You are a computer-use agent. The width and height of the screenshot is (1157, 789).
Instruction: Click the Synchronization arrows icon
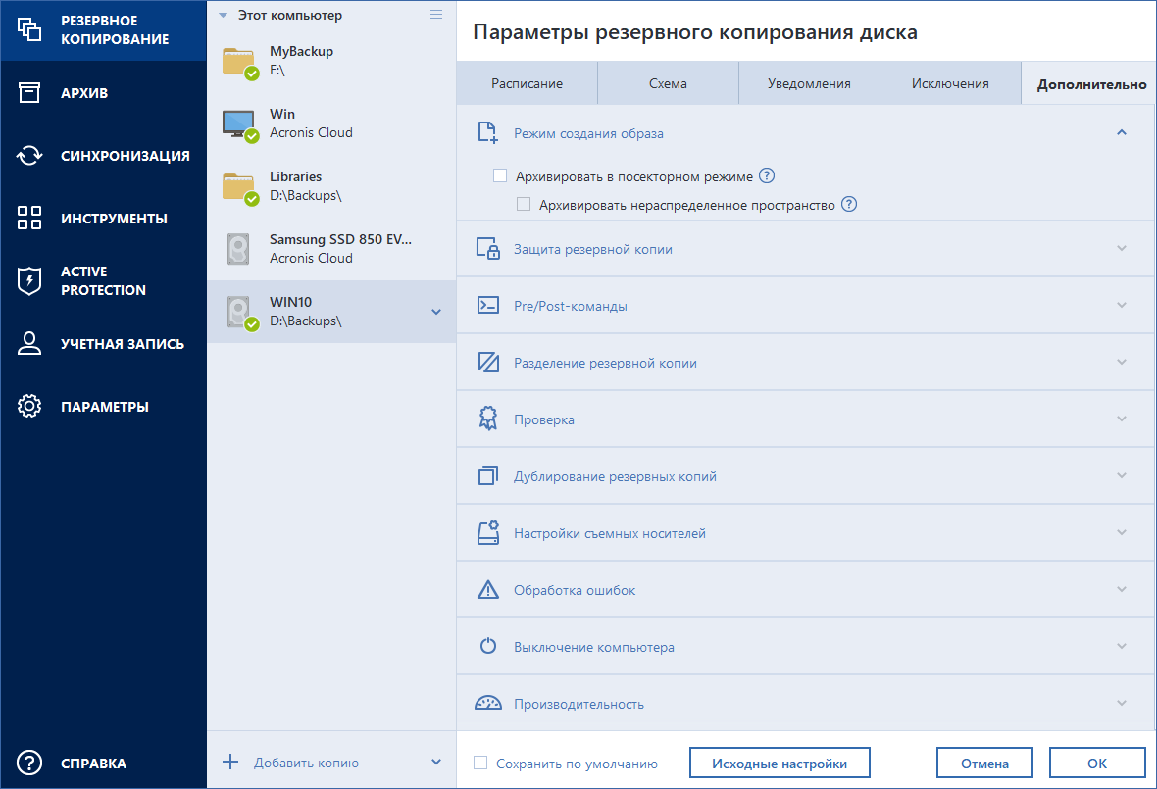point(29,156)
